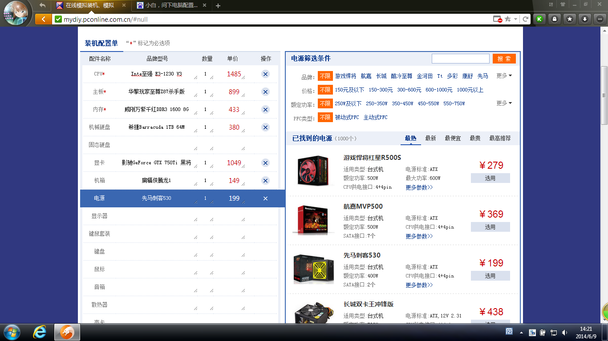Viewport: 608px width, 341px height.
Task: Select 不限 for 品牌 brand filter
Action: pyautogui.click(x=325, y=76)
